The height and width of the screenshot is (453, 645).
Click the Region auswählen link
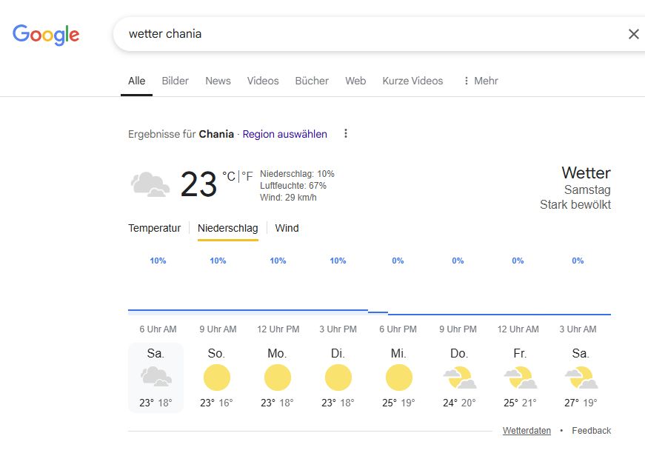(x=284, y=134)
